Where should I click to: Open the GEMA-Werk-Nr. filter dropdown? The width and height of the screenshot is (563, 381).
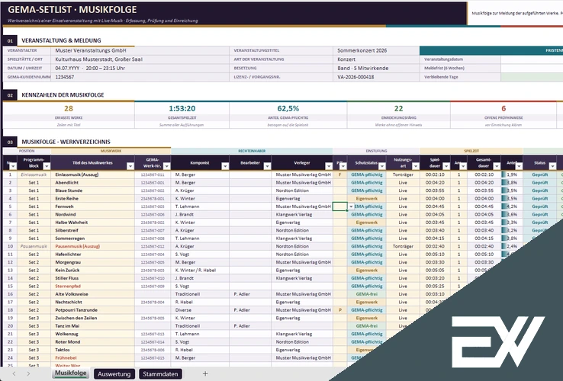coord(166,166)
